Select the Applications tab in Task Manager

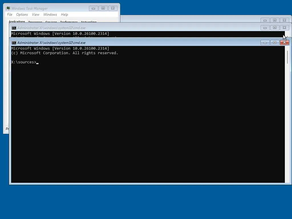17,21
